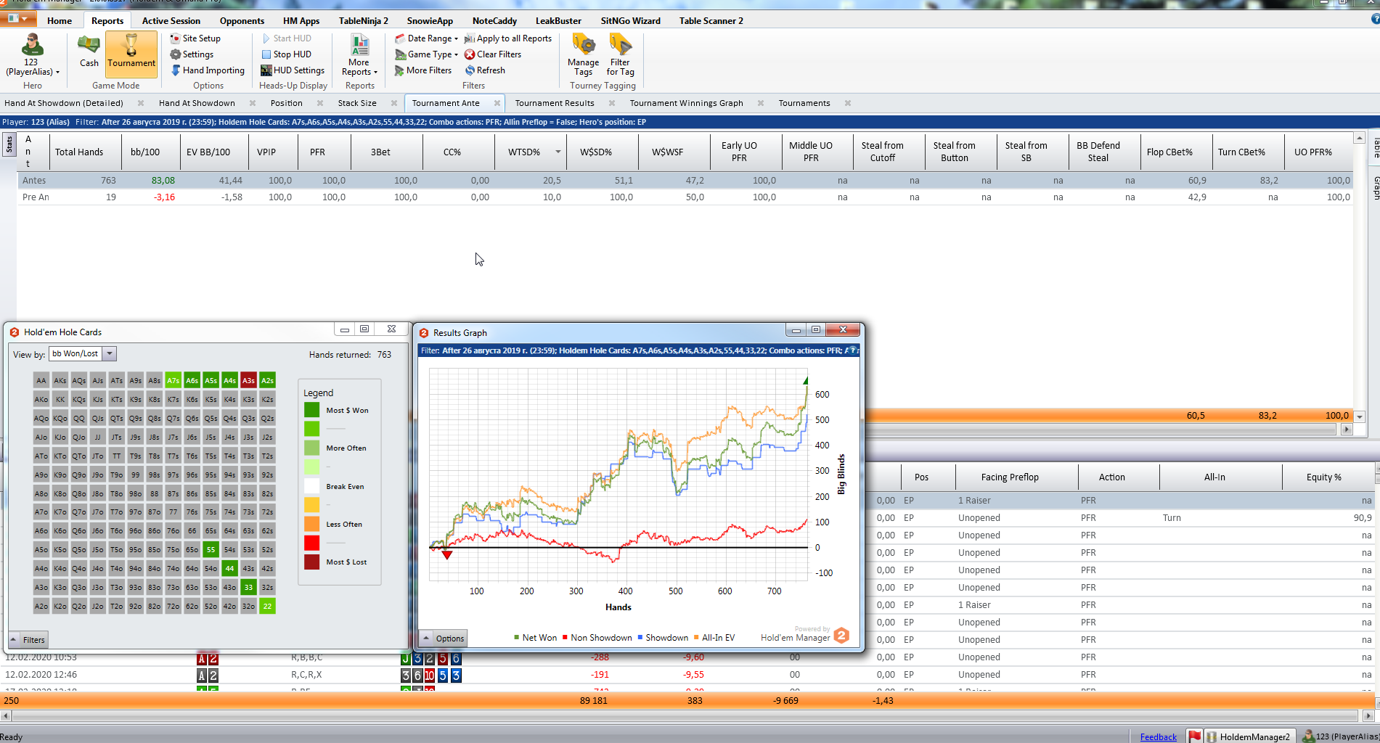
Task: Open help icon in ribbon corner
Action: click(1374, 20)
